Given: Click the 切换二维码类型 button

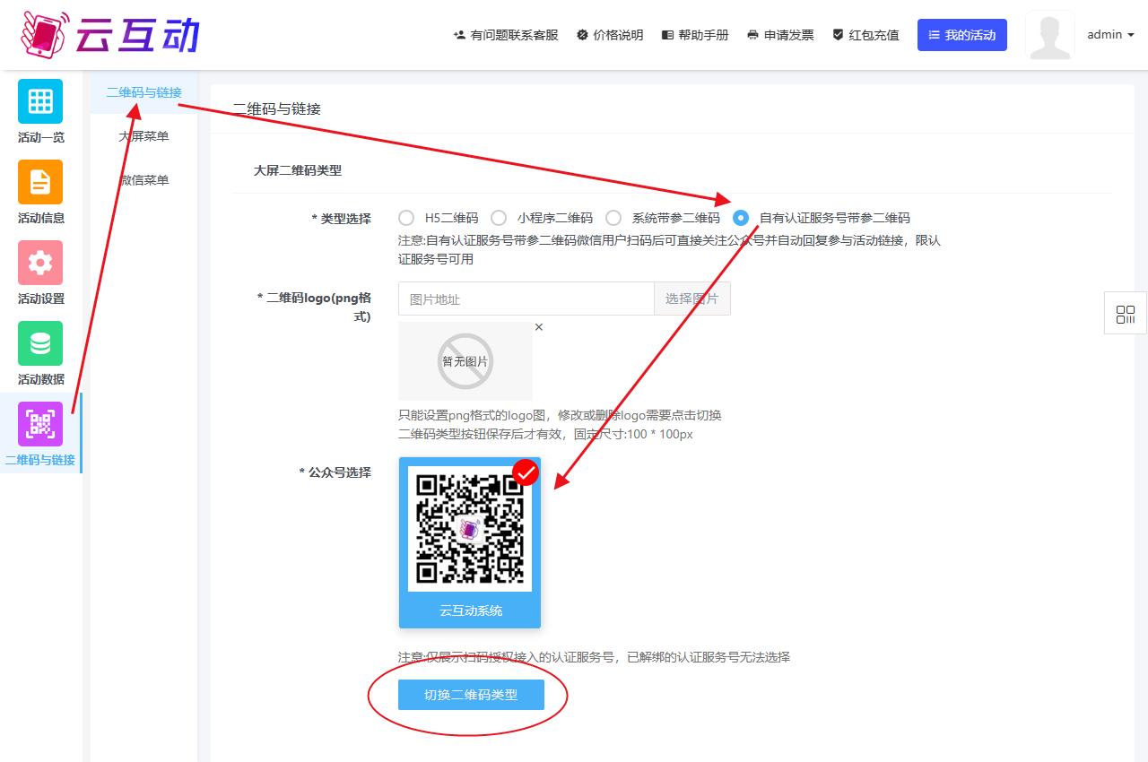Looking at the screenshot, I should coord(471,695).
